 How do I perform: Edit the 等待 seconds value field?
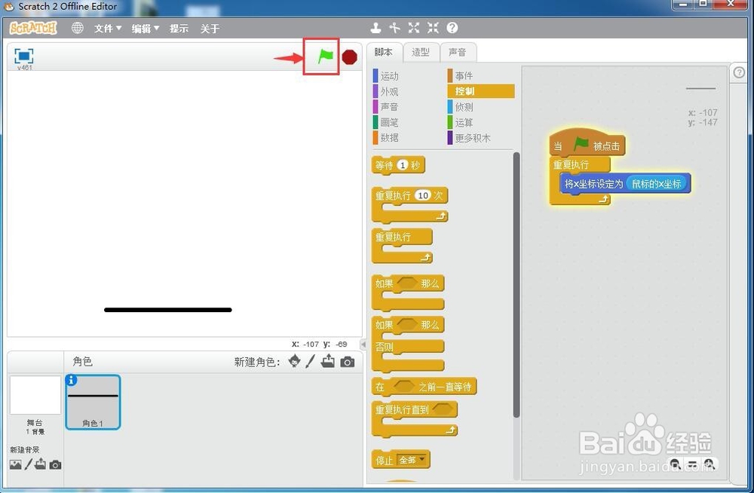403,165
